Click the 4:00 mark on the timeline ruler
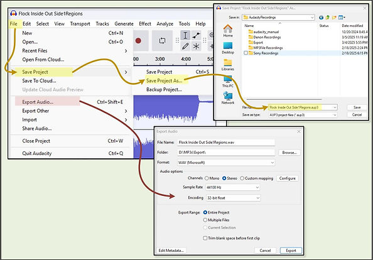Image resolution: width=373 pixels, height=260 pixels. [x=186, y=59]
